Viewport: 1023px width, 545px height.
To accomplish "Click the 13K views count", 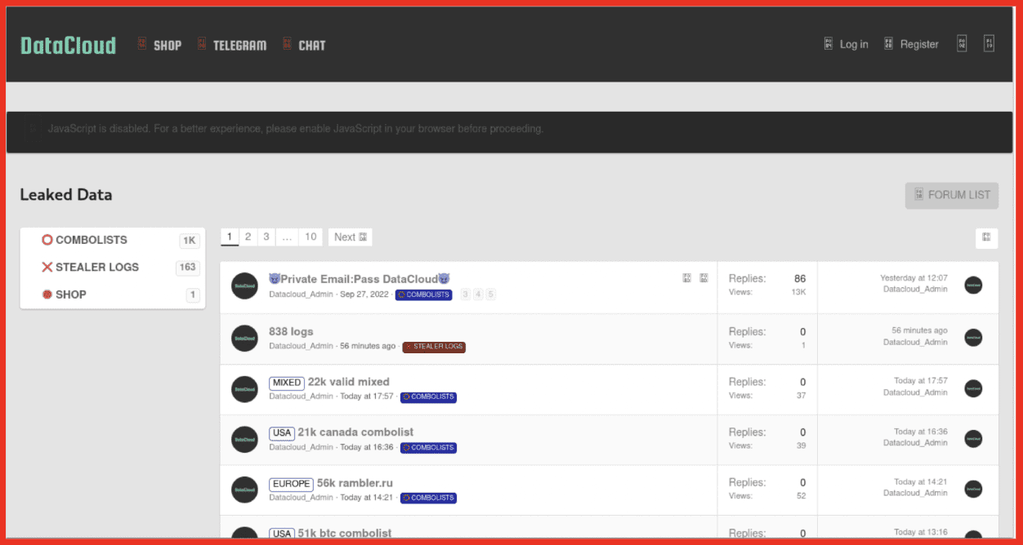I will coord(799,292).
